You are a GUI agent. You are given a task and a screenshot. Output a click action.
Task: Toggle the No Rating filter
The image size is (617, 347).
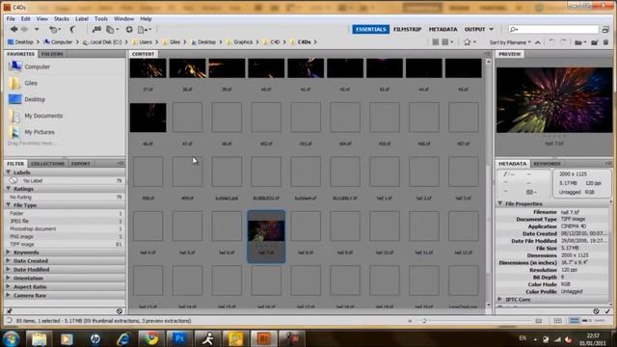(65, 197)
